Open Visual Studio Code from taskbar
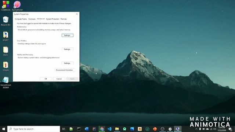 (x=109, y=129)
